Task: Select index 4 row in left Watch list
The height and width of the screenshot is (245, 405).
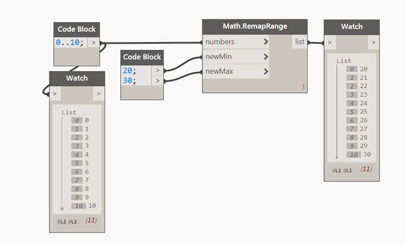Action: pyautogui.click(x=80, y=155)
